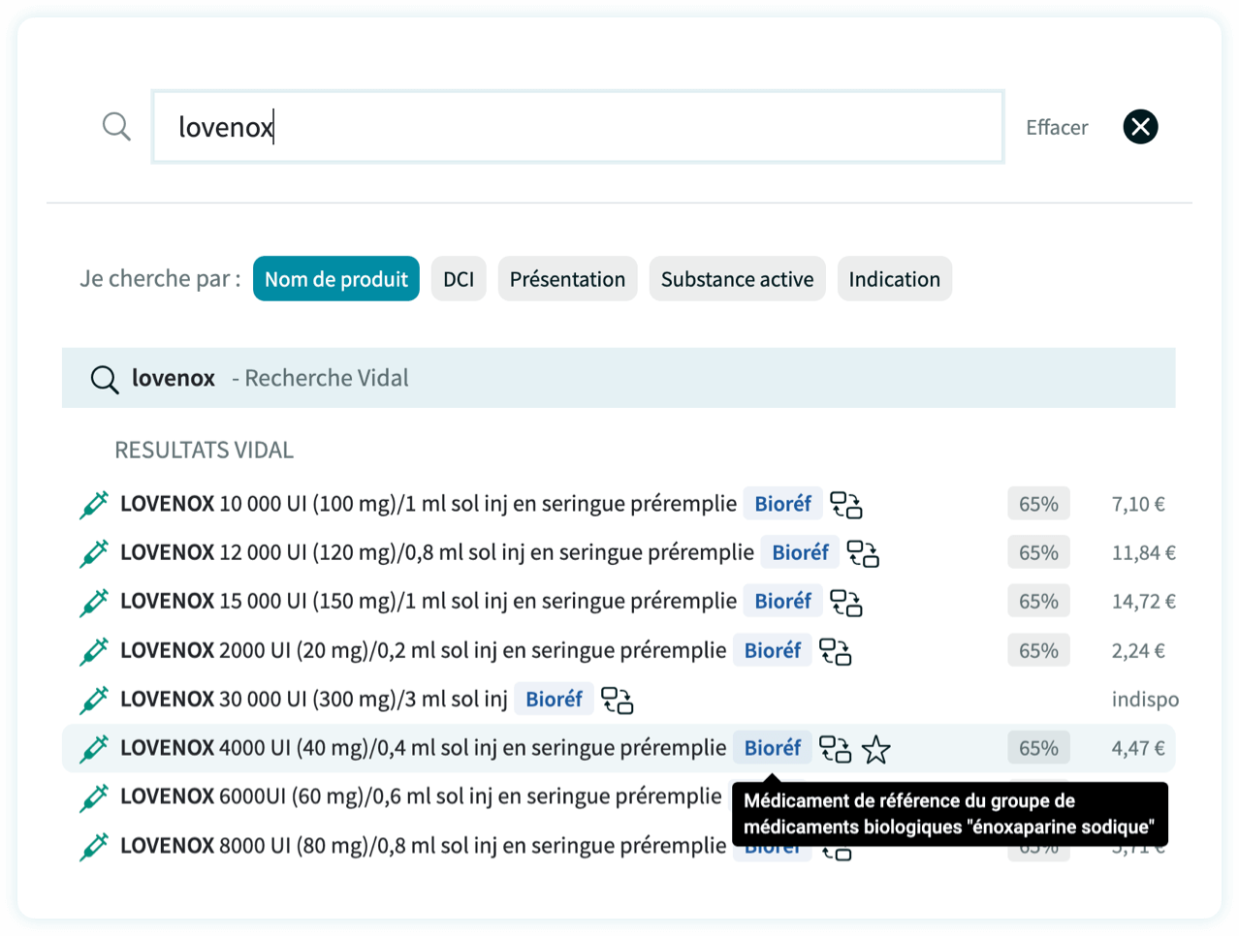Click the 11,84 € price
Viewport: 1239px width, 936px height.
coord(1144,552)
